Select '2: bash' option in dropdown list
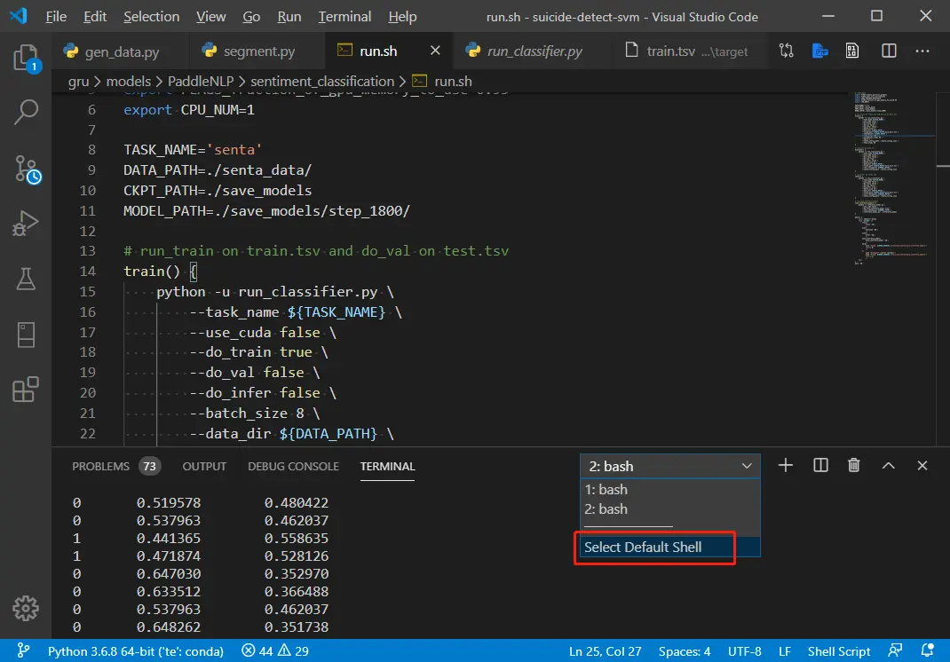Image resolution: width=950 pixels, height=662 pixels. click(x=669, y=508)
